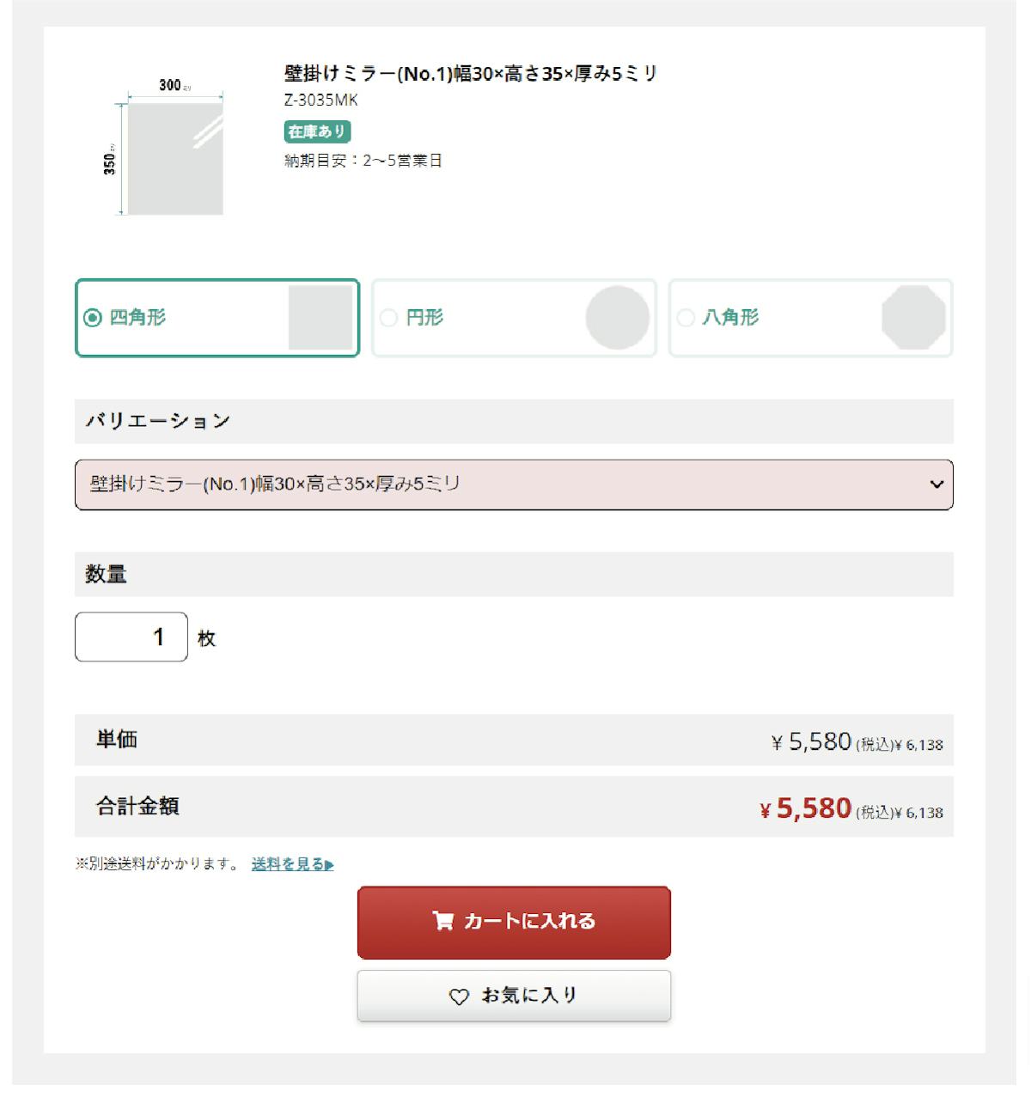
Task: Add the item with カートに入れる button
Action: pyautogui.click(x=514, y=922)
